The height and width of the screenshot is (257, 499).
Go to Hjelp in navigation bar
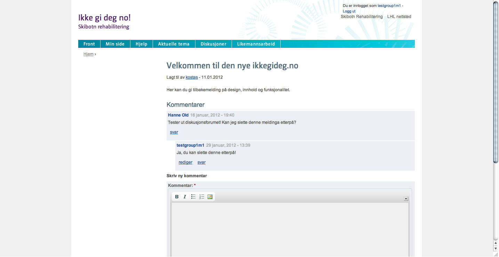click(142, 44)
